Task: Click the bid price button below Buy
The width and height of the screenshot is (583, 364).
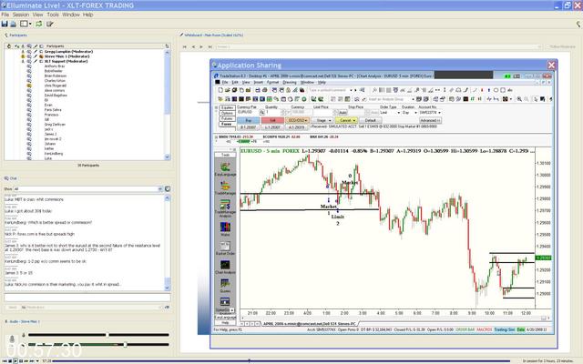Action: pyautogui.click(x=249, y=127)
